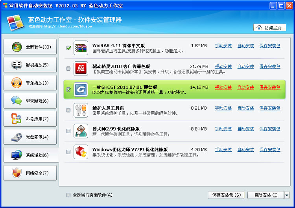Screen dimensions: 295x208
Task: Click the house icon on 访问主页
Action: (x=259, y=28)
